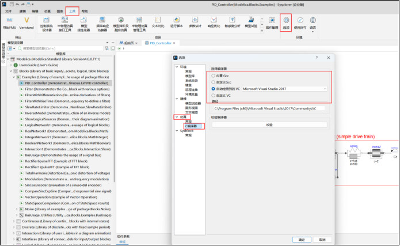Collapse the Blocks library node
This screenshot has width=400, height=246.
coord(11,71)
